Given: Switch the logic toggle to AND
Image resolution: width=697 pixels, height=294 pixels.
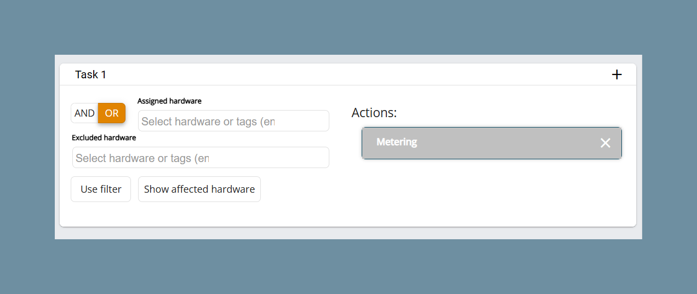Looking at the screenshot, I should click(x=84, y=113).
